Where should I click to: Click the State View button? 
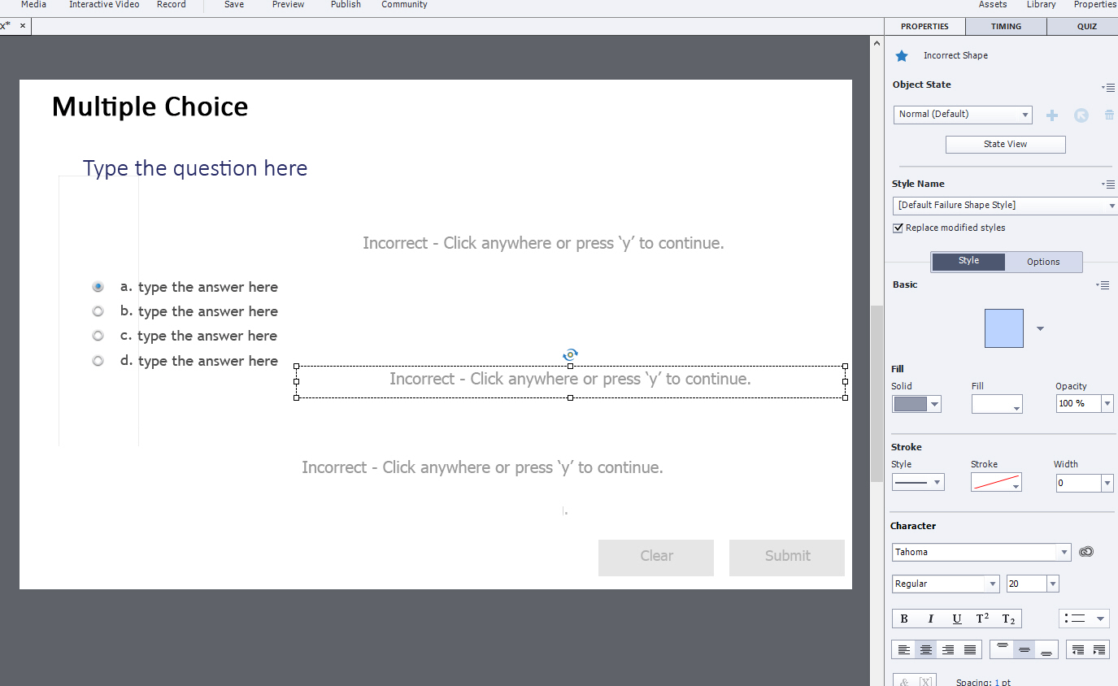[1005, 144]
